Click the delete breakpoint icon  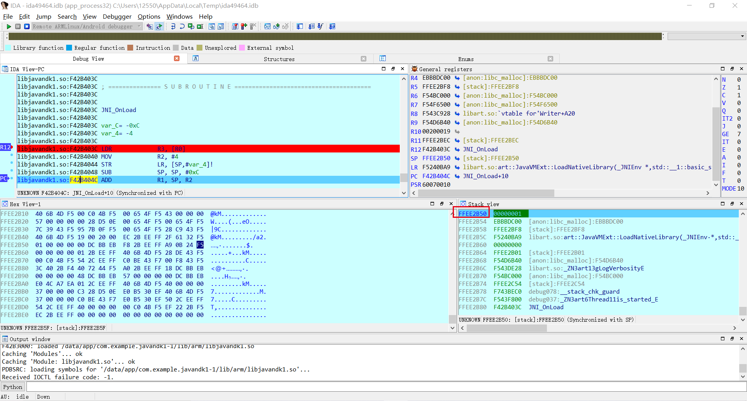tap(253, 26)
